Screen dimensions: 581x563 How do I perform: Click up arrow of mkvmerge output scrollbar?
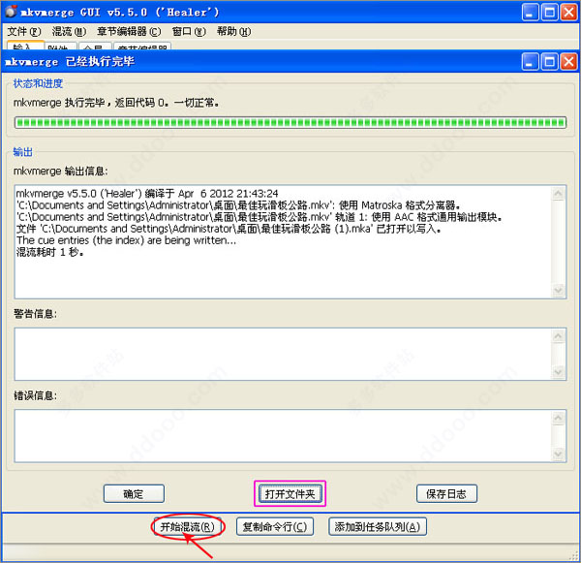pyautogui.click(x=559, y=194)
